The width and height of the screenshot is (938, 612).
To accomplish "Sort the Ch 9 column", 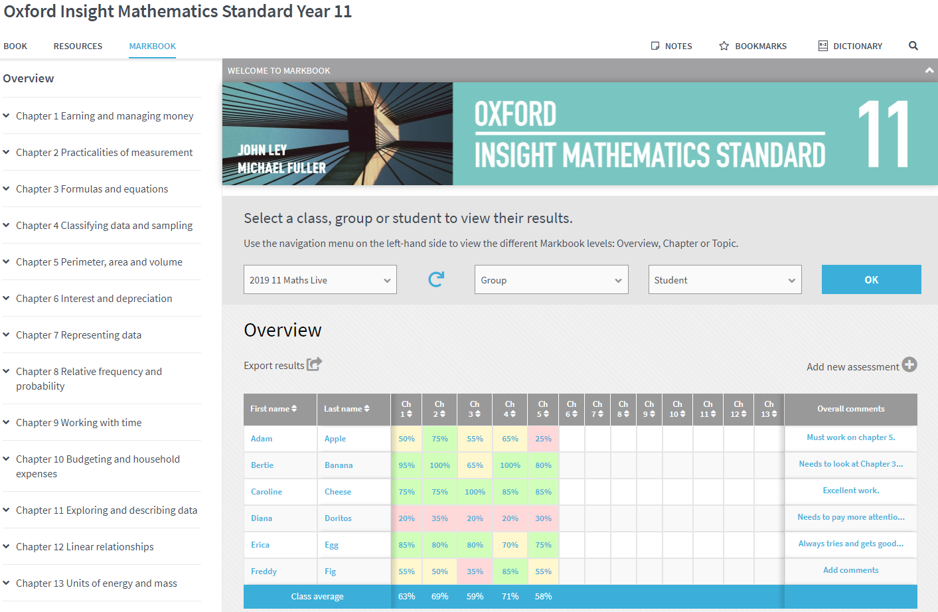I will tap(653, 414).
